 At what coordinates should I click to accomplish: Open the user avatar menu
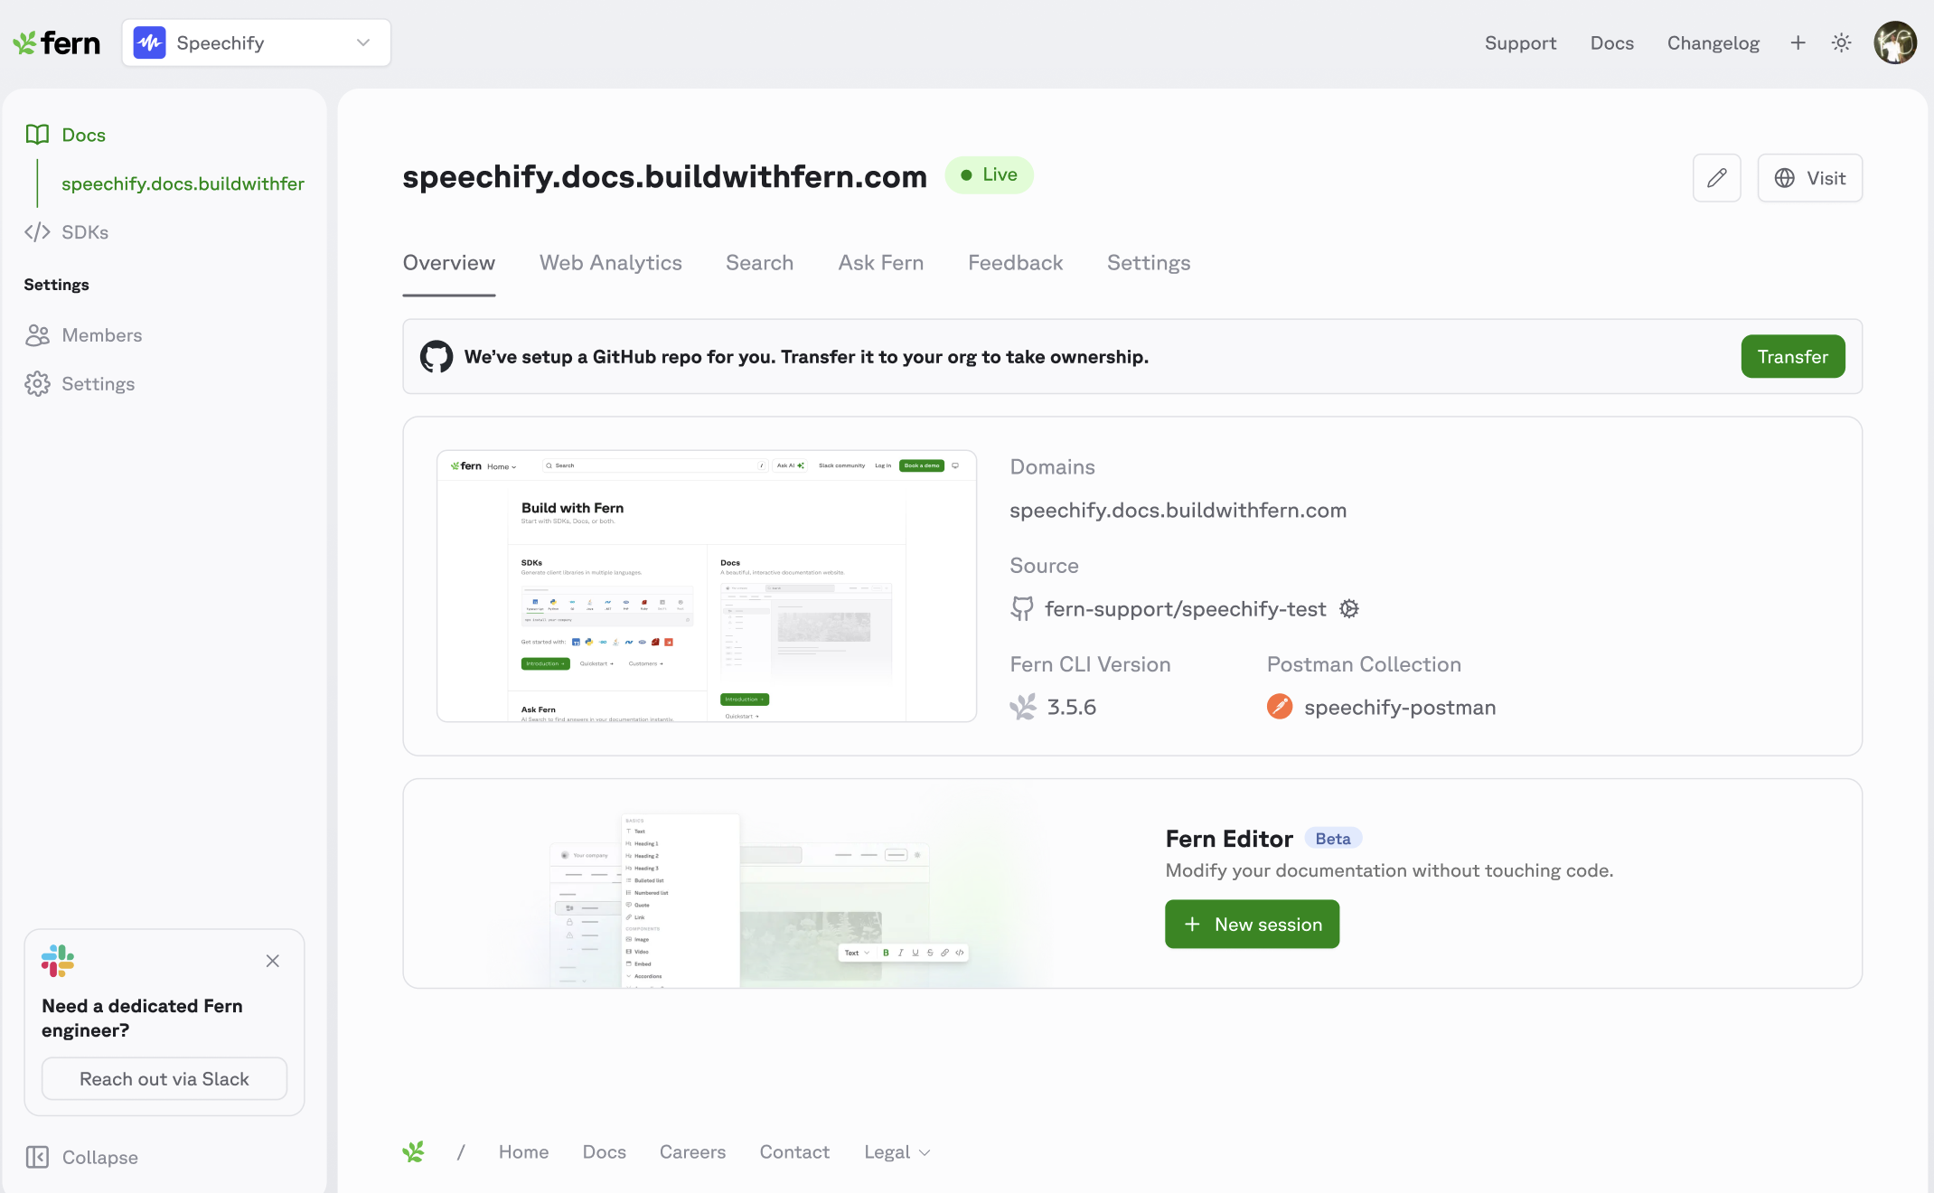coord(1894,42)
